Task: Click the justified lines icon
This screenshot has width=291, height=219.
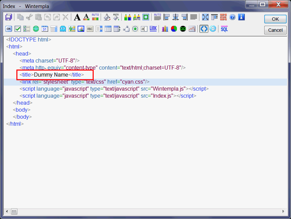Action: click(194, 17)
